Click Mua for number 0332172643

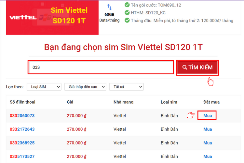[x=208, y=129]
